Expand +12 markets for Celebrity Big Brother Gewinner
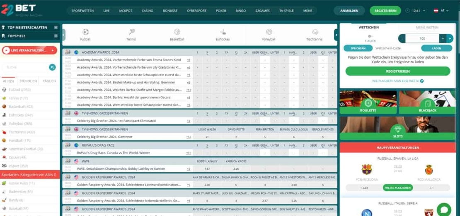The height and width of the screenshot is (216, 460). click(188, 137)
